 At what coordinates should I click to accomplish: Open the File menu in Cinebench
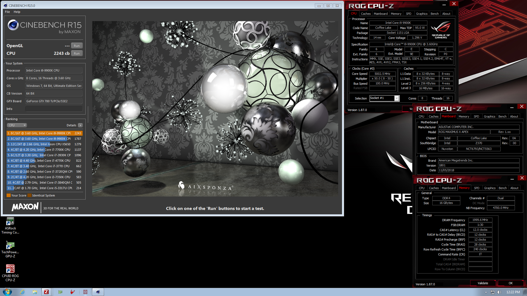7,12
